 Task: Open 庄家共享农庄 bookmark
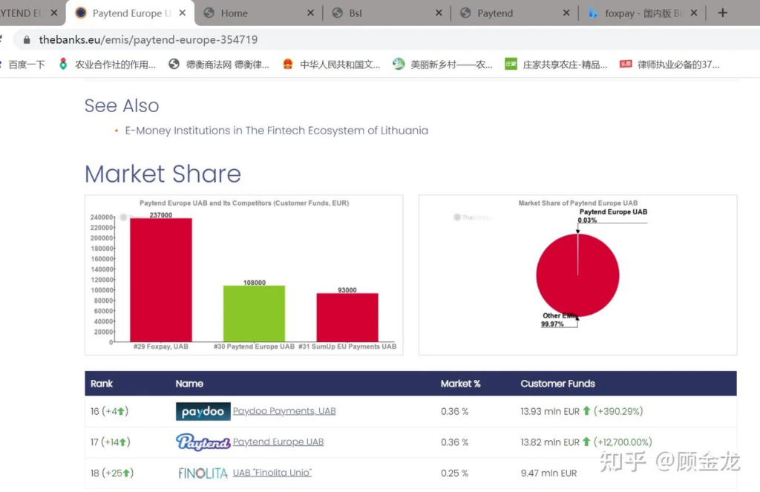click(x=556, y=65)
